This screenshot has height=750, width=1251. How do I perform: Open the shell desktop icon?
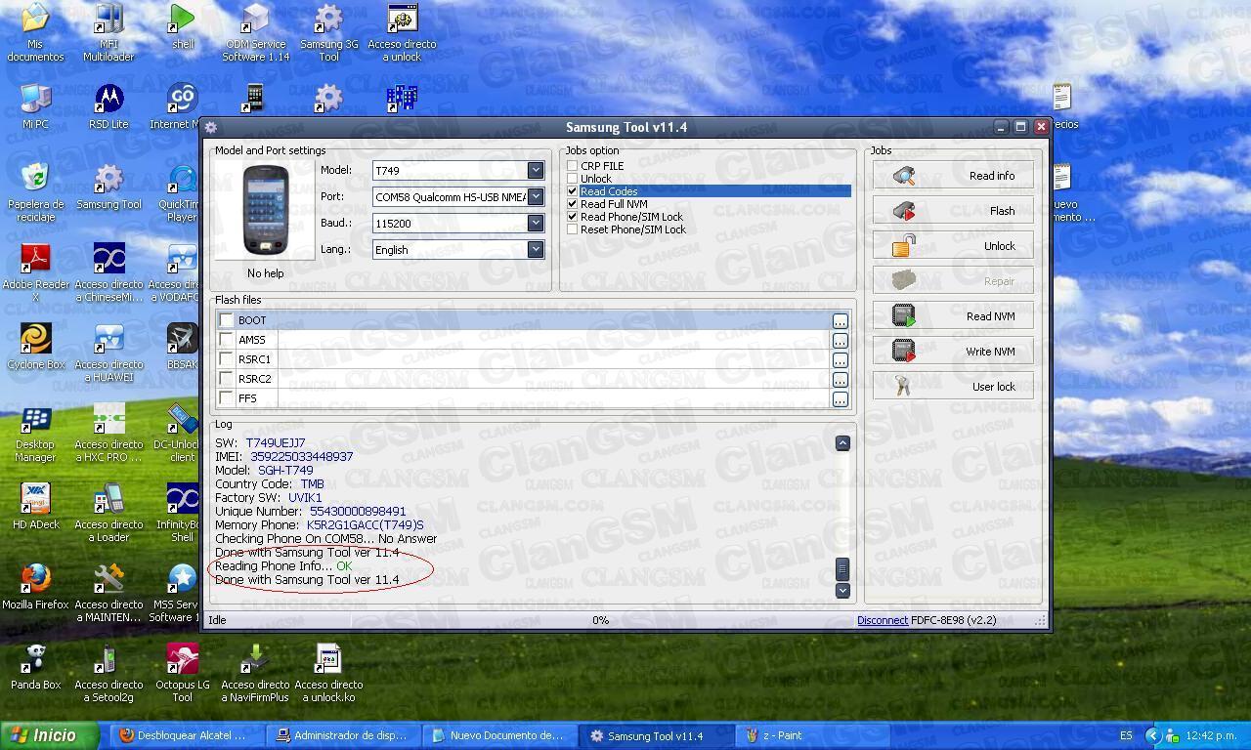click(x=183, y=26)
